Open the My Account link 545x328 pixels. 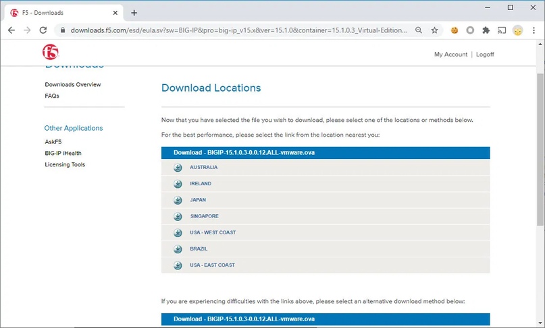450,55
